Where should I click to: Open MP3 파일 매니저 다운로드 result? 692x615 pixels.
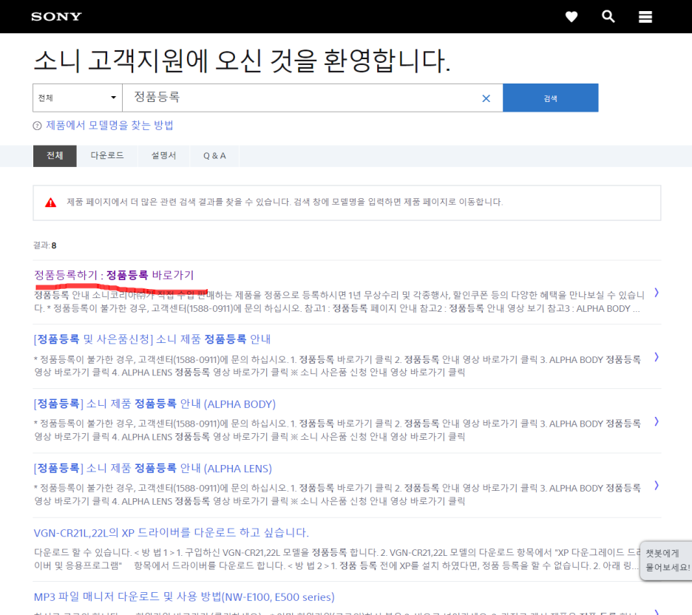coord(184,597)
